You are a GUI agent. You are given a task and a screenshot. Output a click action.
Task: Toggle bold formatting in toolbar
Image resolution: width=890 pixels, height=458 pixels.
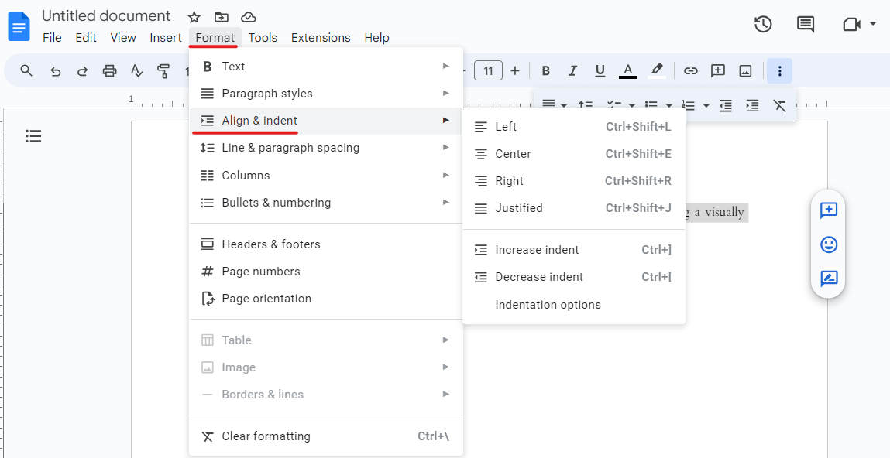545,71
